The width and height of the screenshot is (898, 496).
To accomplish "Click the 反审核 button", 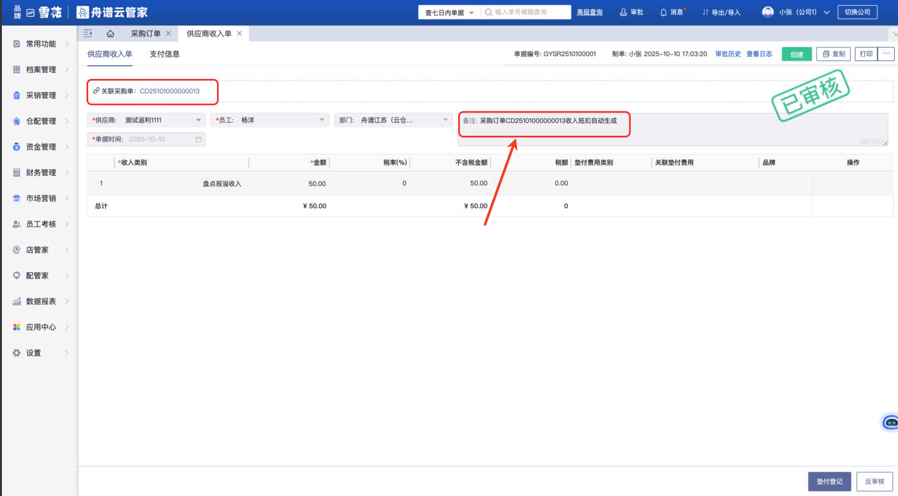I will click(x=874, y=481).
